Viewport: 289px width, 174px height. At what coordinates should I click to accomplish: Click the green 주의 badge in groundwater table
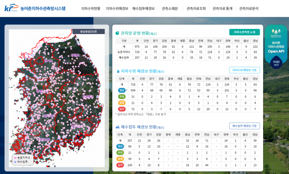pos(122,97)
